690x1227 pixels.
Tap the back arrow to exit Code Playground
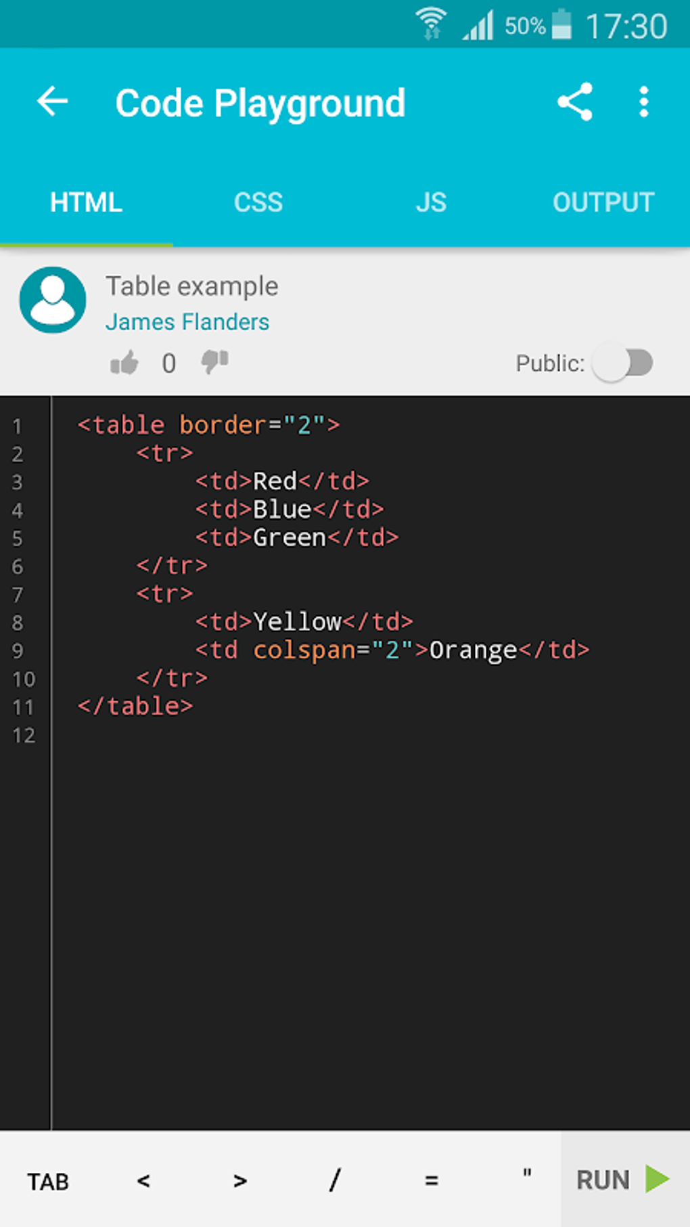(x=51, y=102)
